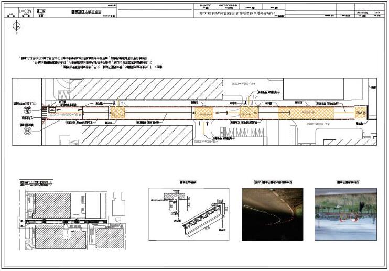Viewport: 389px width, 271px height.
Task: Click the hatched building below the road
Action: pos(137,135)
